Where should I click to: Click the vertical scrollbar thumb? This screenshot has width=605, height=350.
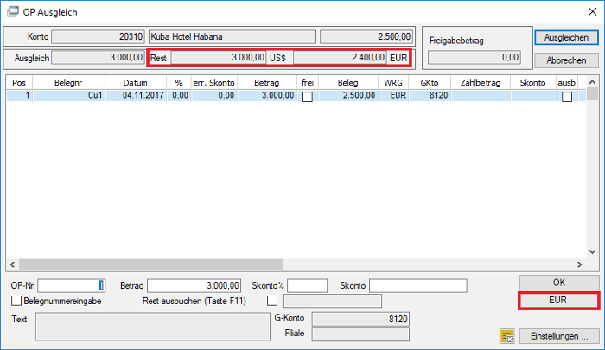coord(592,94)
